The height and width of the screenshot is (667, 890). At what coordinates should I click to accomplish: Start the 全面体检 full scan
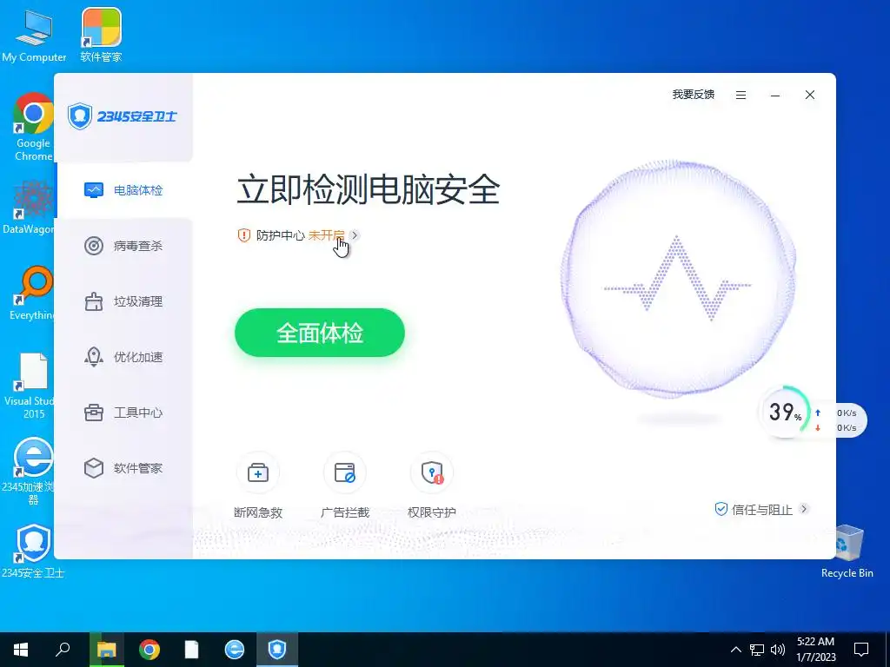coord(320,333)
